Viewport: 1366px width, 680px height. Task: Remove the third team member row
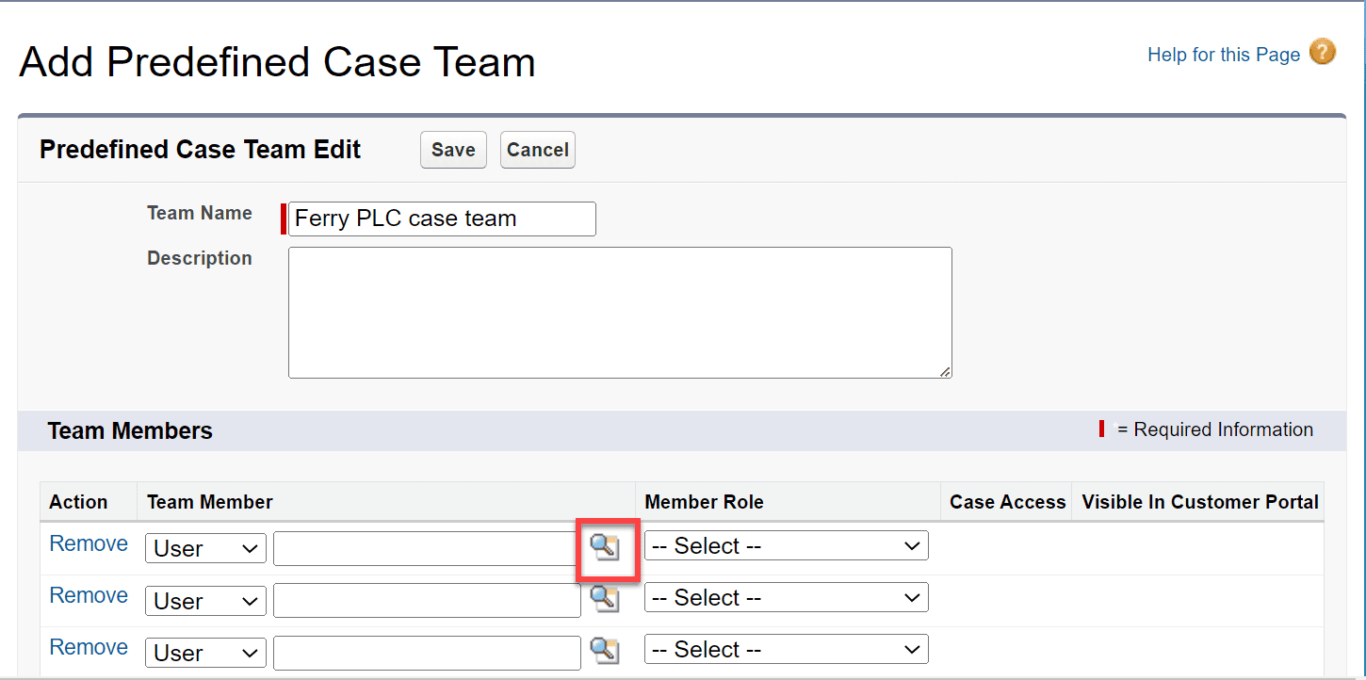click(88, 647)
